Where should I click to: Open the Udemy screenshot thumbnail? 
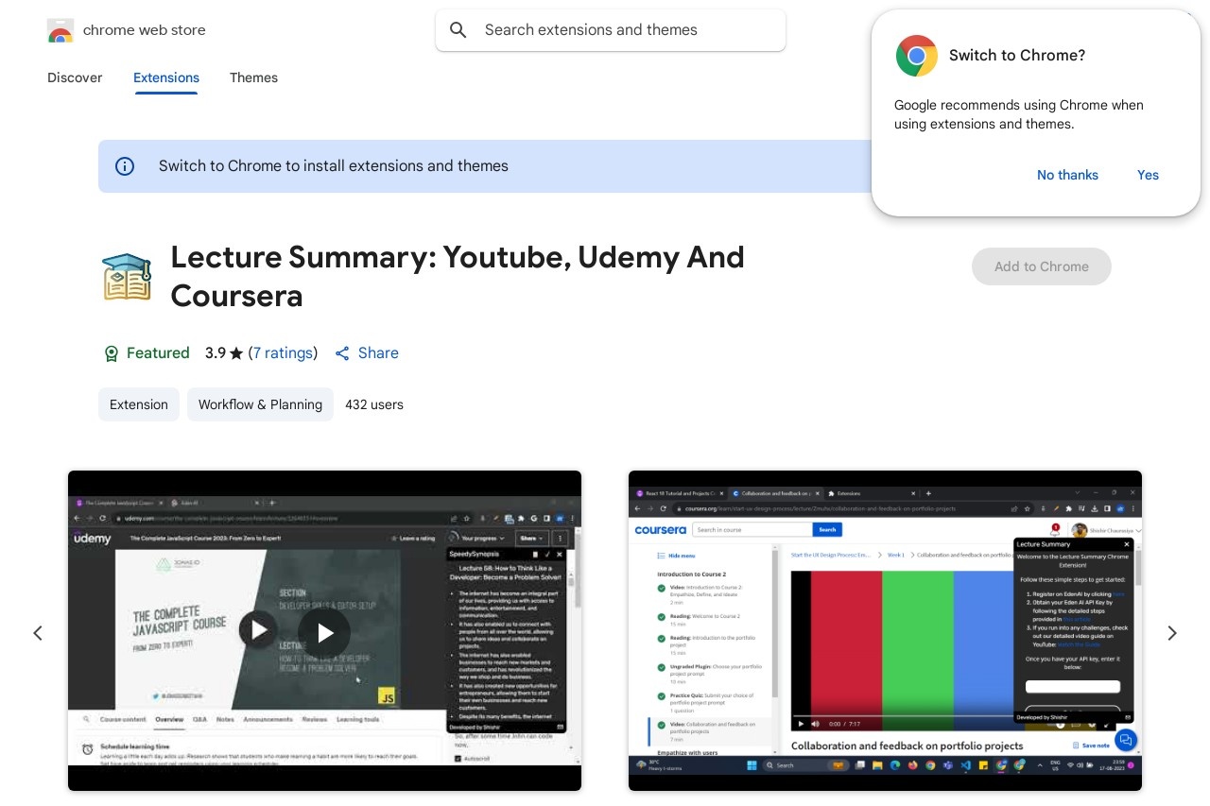324,630
